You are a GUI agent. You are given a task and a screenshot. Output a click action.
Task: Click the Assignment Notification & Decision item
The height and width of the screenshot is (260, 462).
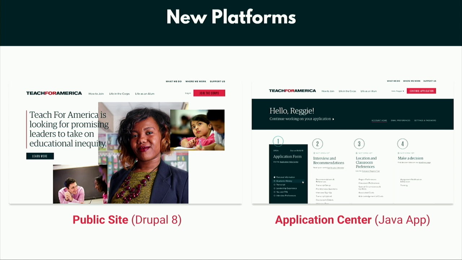coord(411,181)
